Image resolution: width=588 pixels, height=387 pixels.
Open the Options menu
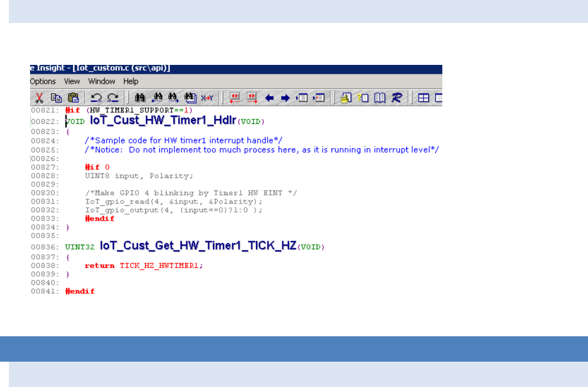42,81
